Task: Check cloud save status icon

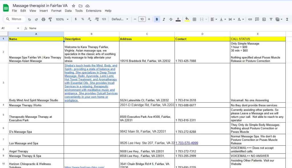Action: coord(87,6)
